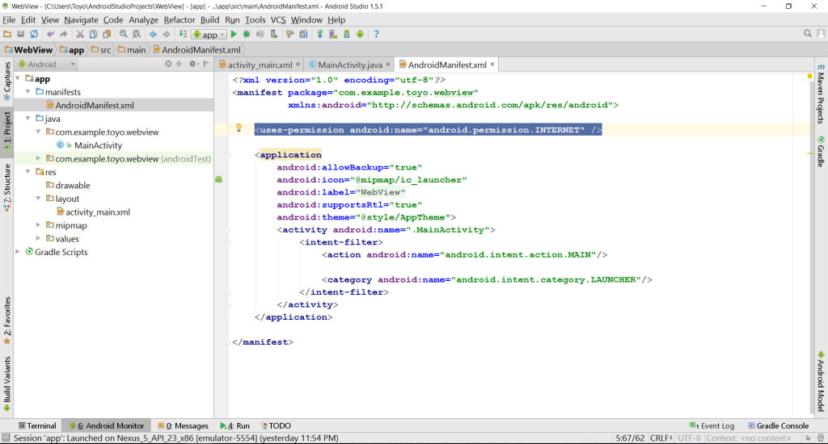Viewport: 828px width, 444px height.
Task: Click the Attach debugger to process icon
Action: coord(273,34)
